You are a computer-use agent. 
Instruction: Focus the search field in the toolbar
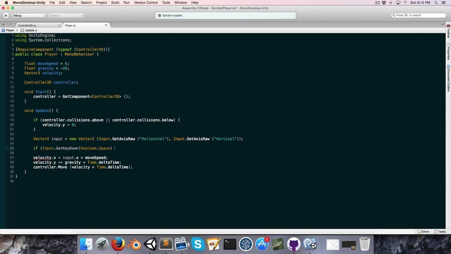pos(419,16)
